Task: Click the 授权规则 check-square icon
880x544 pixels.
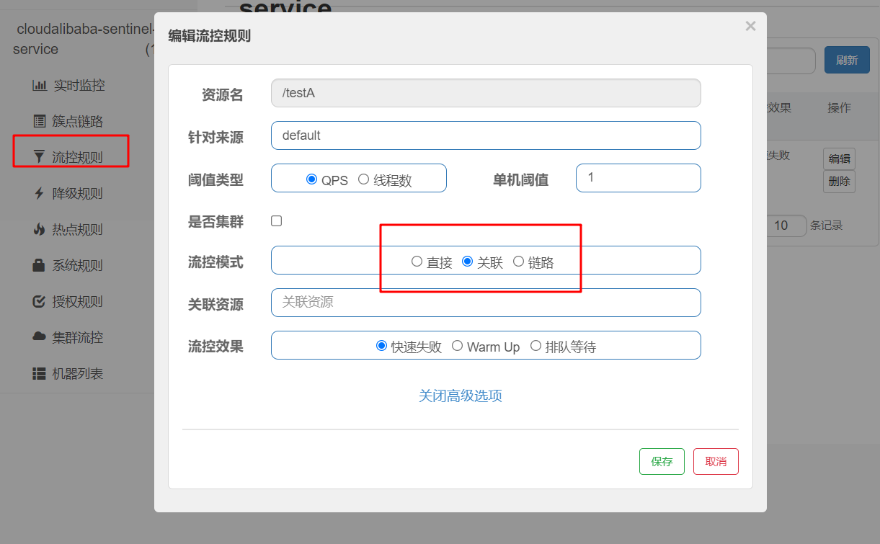Action: 40,301
